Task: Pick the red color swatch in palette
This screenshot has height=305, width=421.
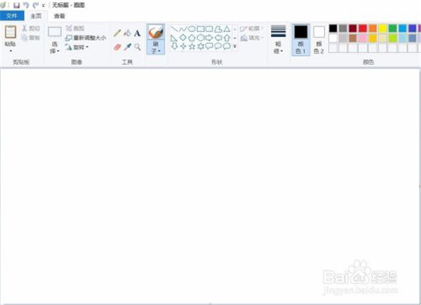Action: 363,28
